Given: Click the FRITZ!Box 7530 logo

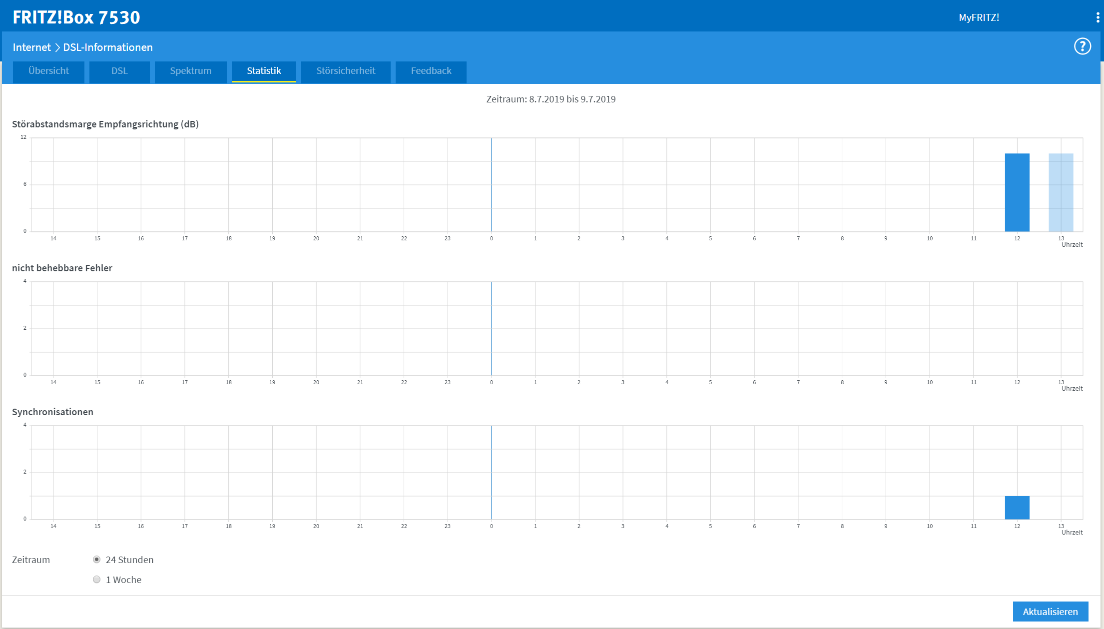Looking at the screenshot, I should [76, 17].
